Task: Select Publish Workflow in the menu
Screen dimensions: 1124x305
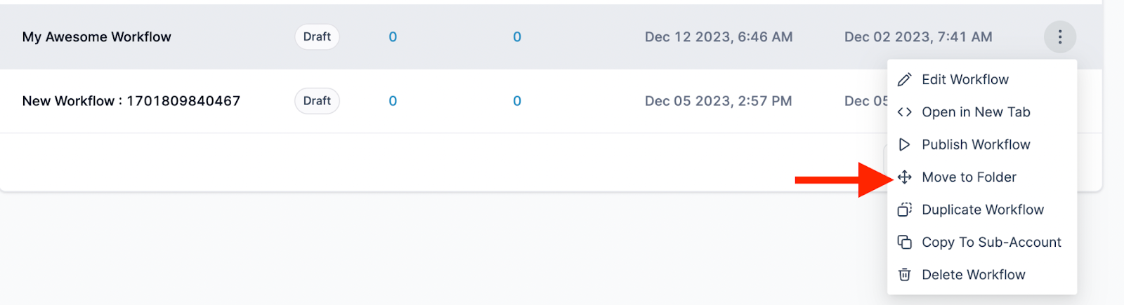Action: 976,144
